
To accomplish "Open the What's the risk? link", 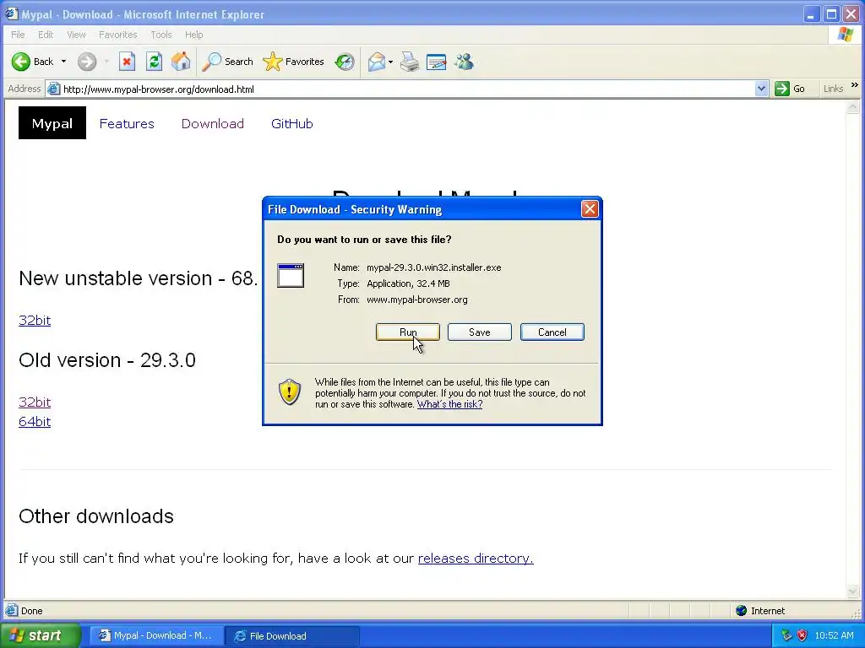I will [x=449, y=404].
